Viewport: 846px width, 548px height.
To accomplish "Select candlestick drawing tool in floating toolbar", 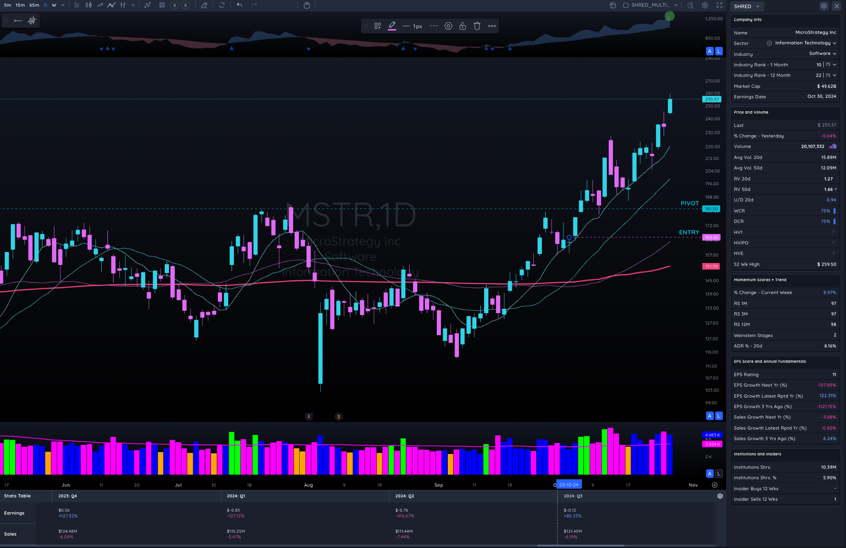I will click(x=32, y=21).
